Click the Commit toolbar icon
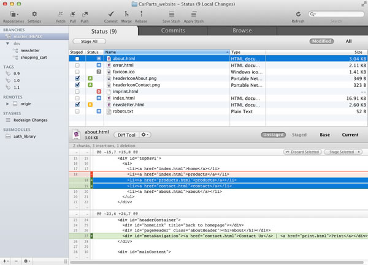The image size is (368, 265). tap(112, 13)
